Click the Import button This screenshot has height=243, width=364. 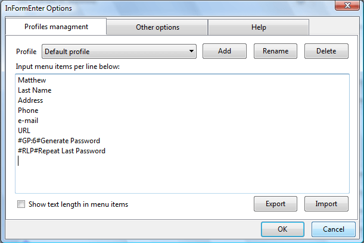tap(326, 204)
